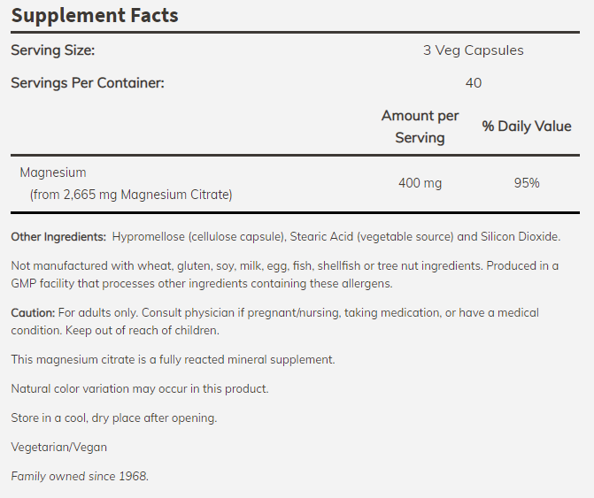Click the Magnesium Citrate source line
Screen dimensions: 594x498
coord(131,194)
